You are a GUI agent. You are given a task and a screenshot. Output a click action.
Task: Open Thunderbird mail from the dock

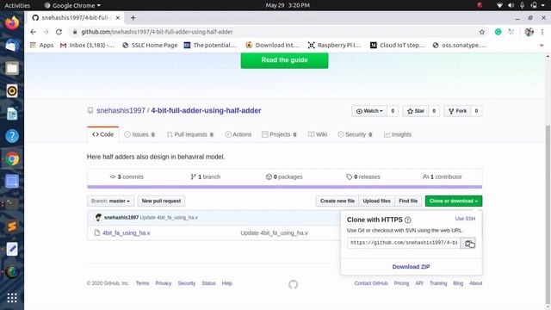[12, 46]
